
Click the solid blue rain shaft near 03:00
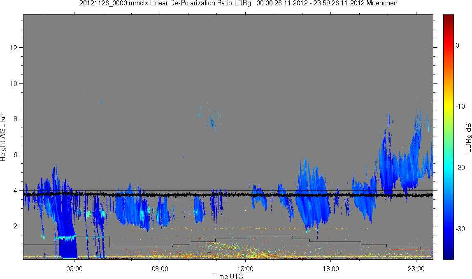[68, 248]
